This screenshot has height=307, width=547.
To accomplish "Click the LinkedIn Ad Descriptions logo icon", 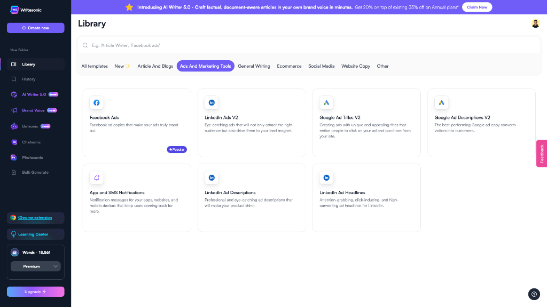I will [x=212, y=177].
